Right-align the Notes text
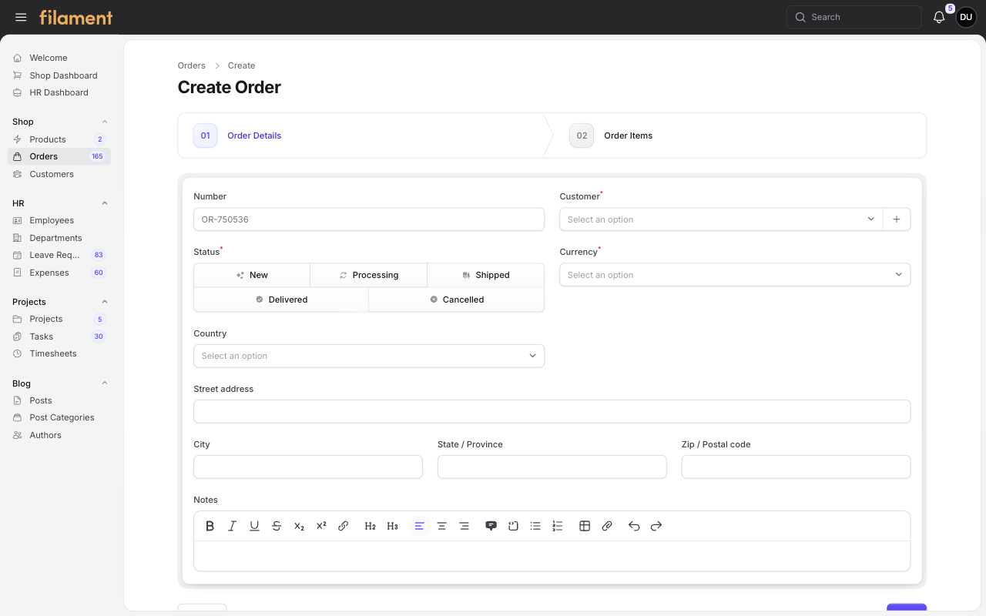 click(x=464, y=526)
